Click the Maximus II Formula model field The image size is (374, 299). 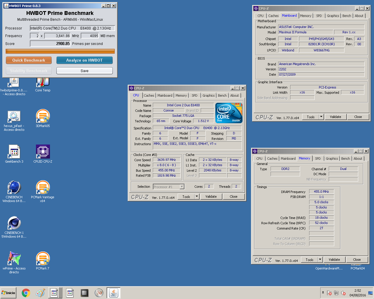tap(306, 32)
